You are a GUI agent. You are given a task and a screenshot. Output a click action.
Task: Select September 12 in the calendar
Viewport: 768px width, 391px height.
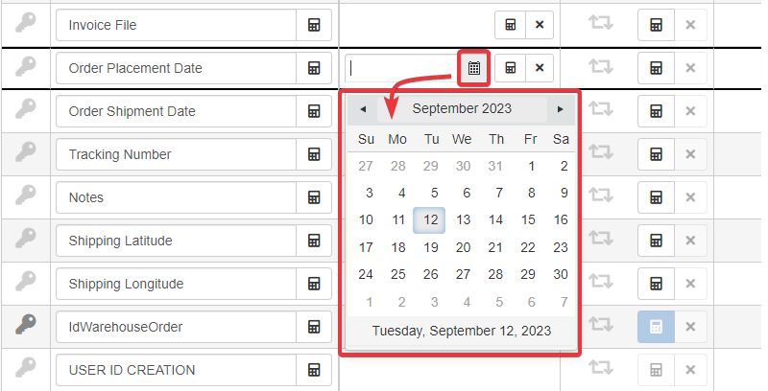pos(431,220)
